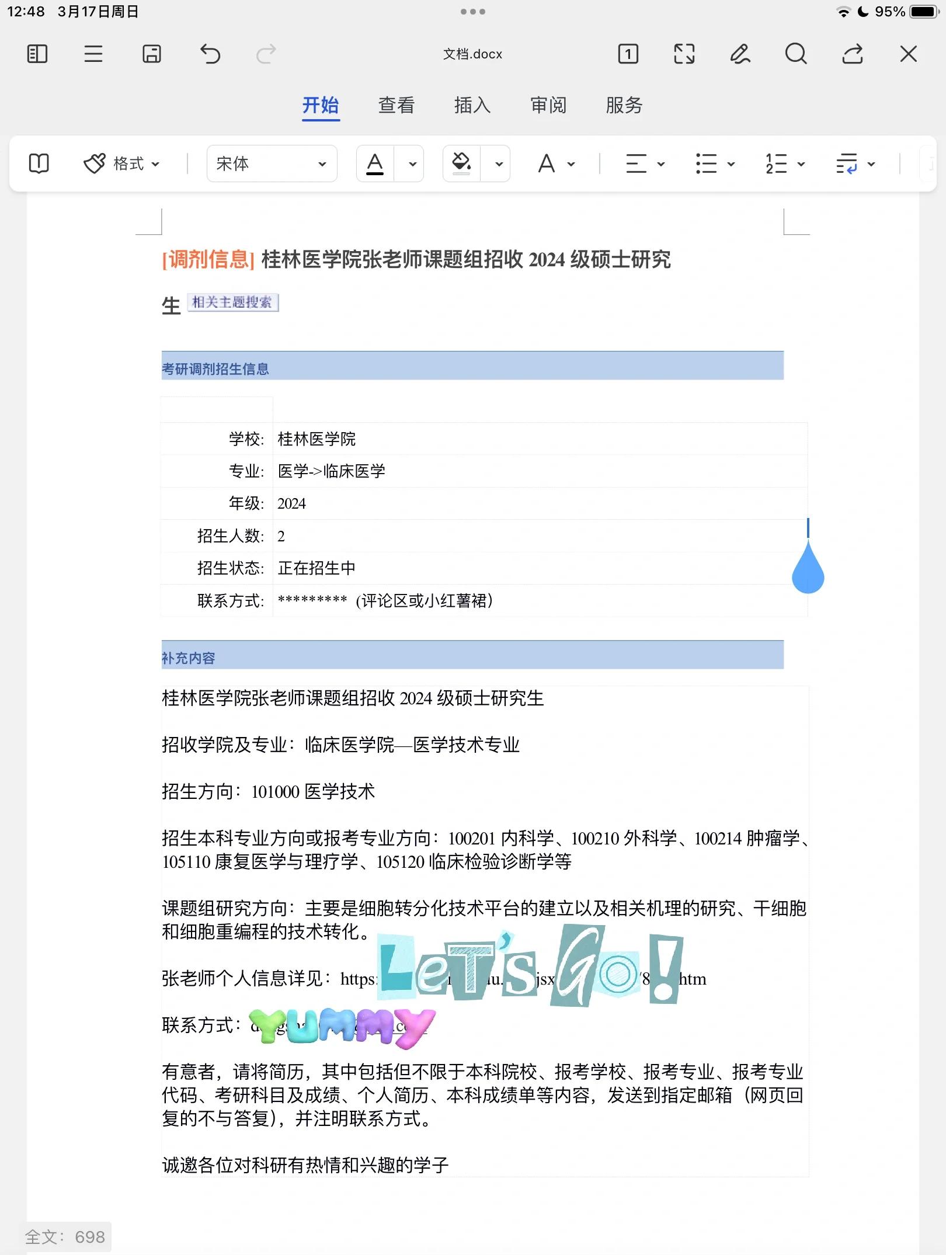The width and height of the screenshot is (946, 1255).
Task: Open the pen annotation tool
Action: point(740,54)
